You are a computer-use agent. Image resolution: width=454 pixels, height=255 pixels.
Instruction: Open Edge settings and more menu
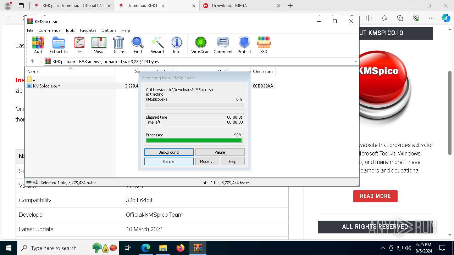pos(431,18)
